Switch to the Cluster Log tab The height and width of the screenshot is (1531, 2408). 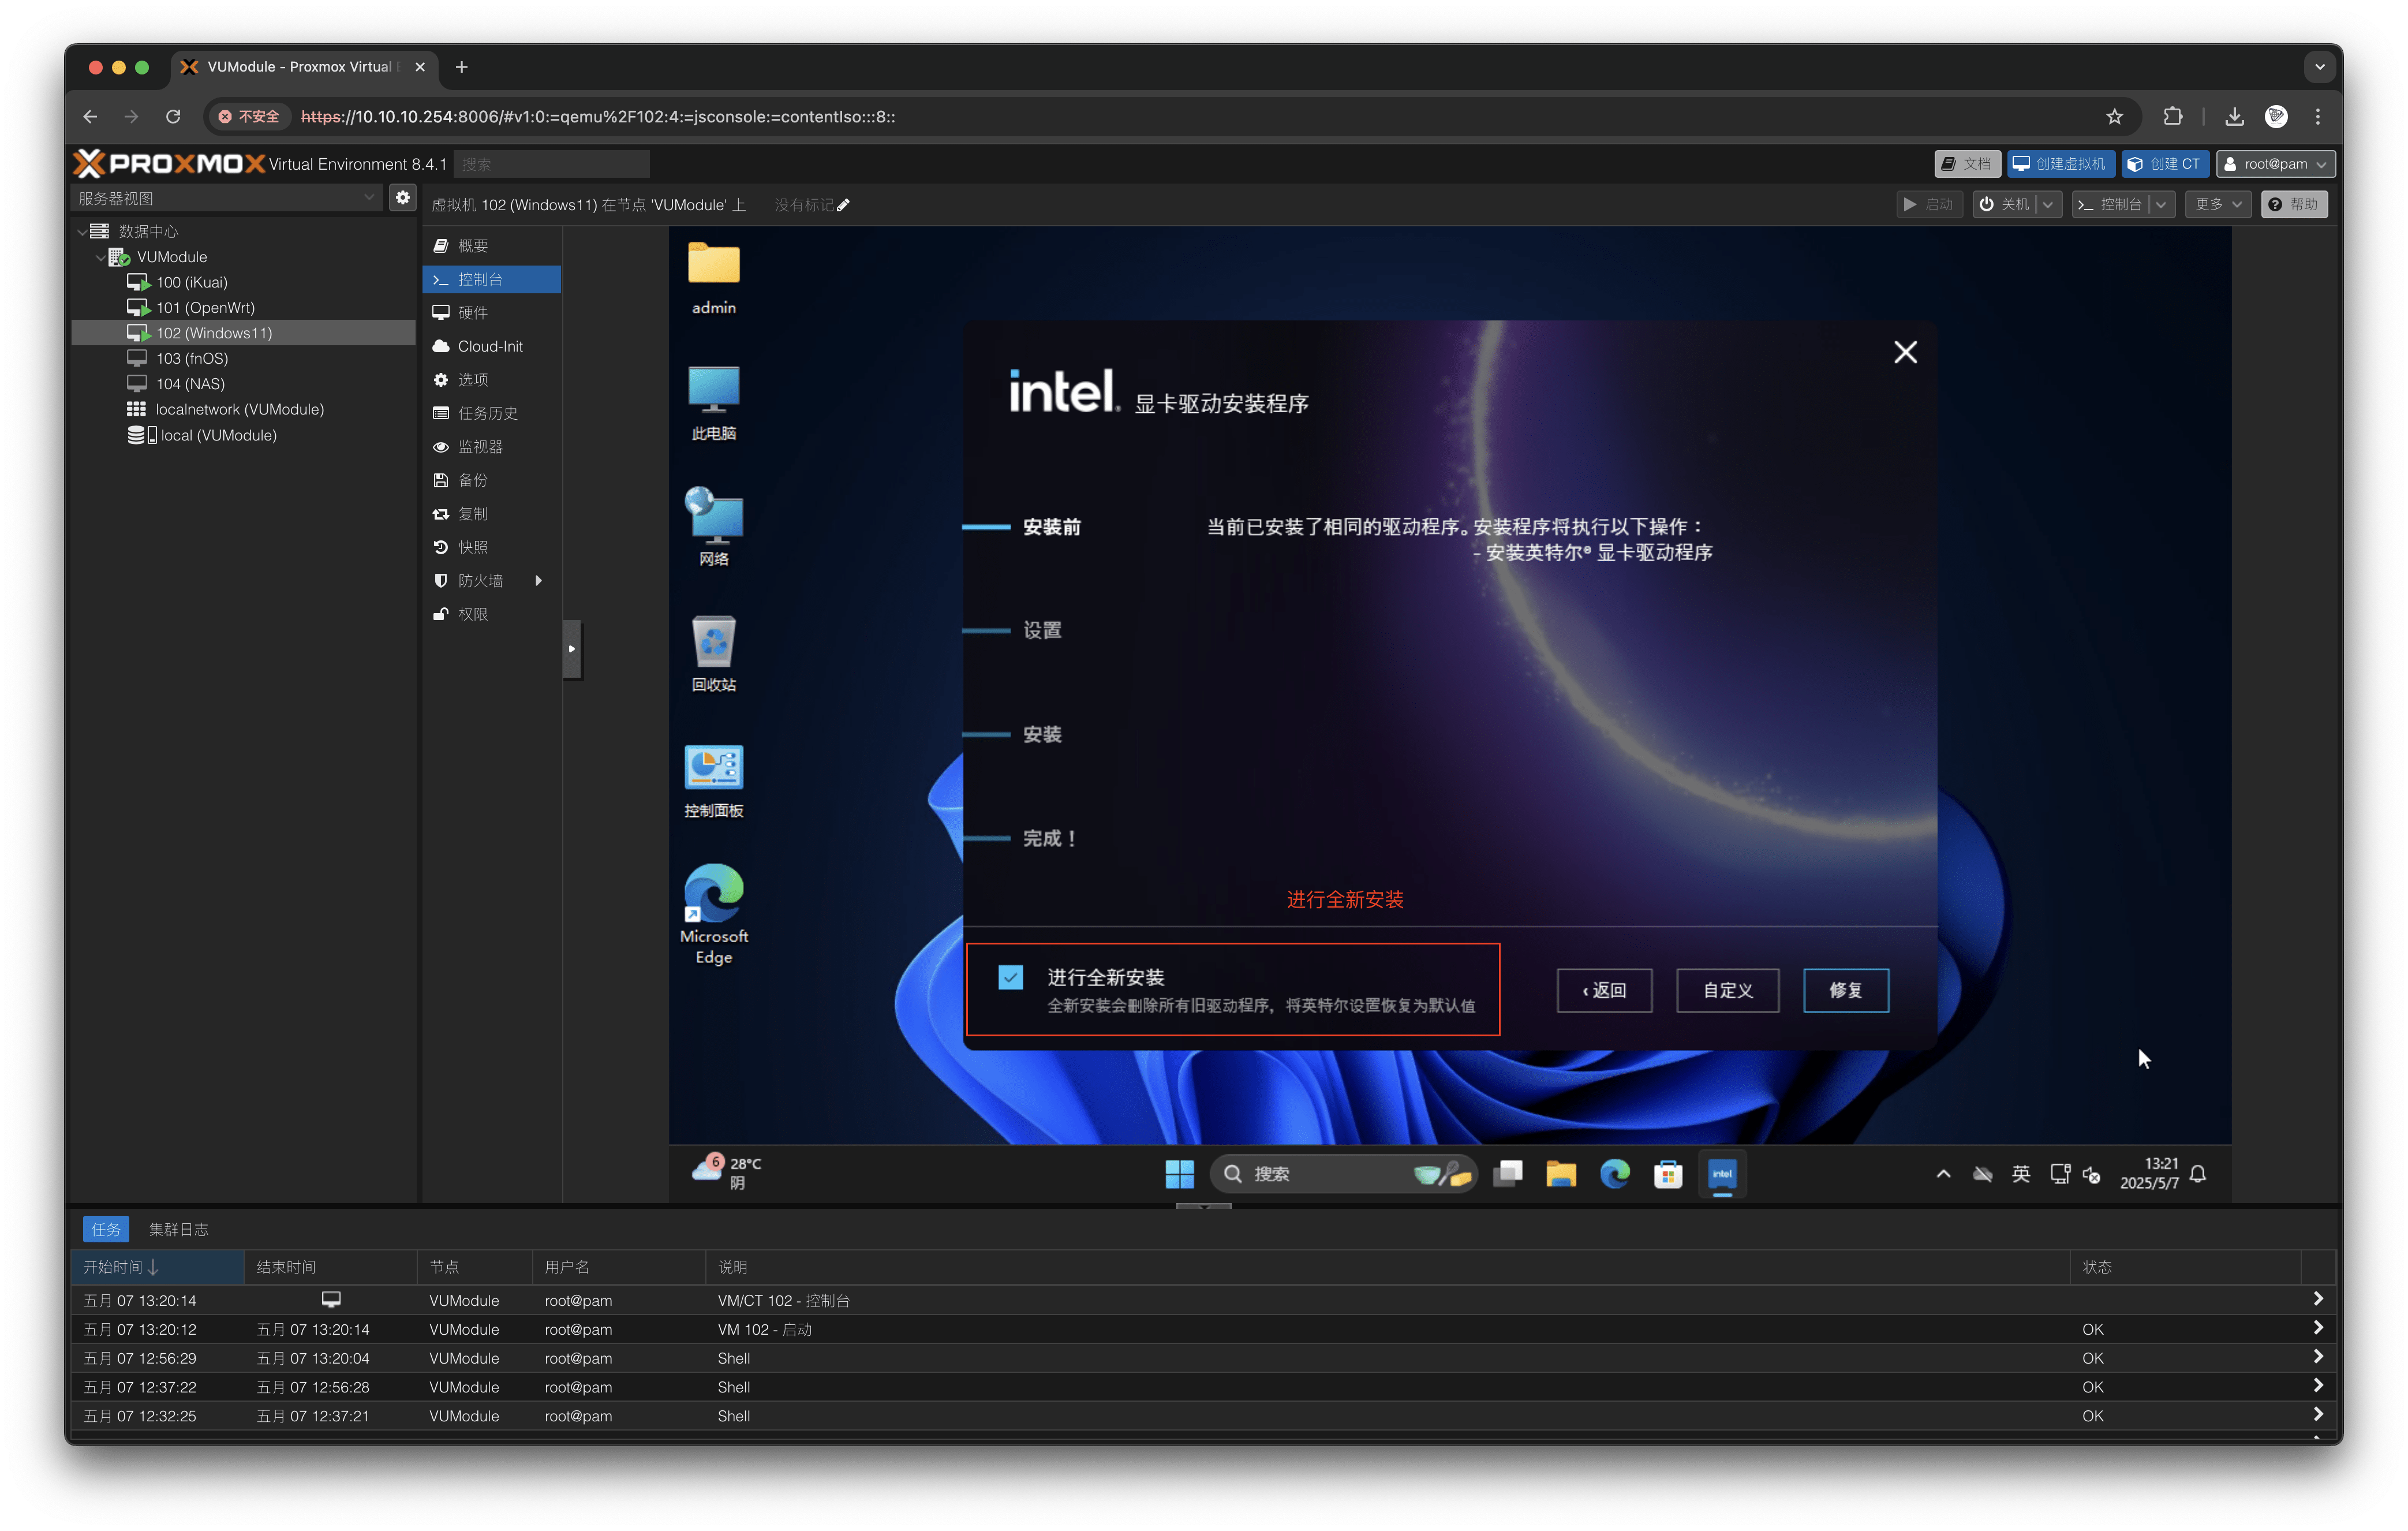[178, 1229]
